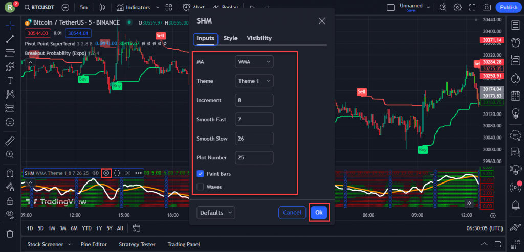Open the prediction and measurement tools
Screen dimensions: 524x252
coord(10,108)
